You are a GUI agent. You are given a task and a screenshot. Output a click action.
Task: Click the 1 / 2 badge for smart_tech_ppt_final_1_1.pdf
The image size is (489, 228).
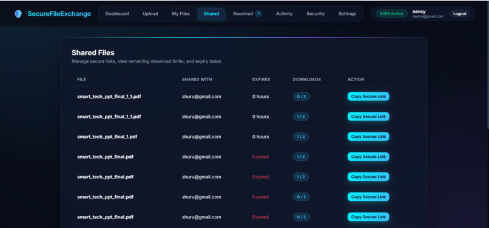301,117
